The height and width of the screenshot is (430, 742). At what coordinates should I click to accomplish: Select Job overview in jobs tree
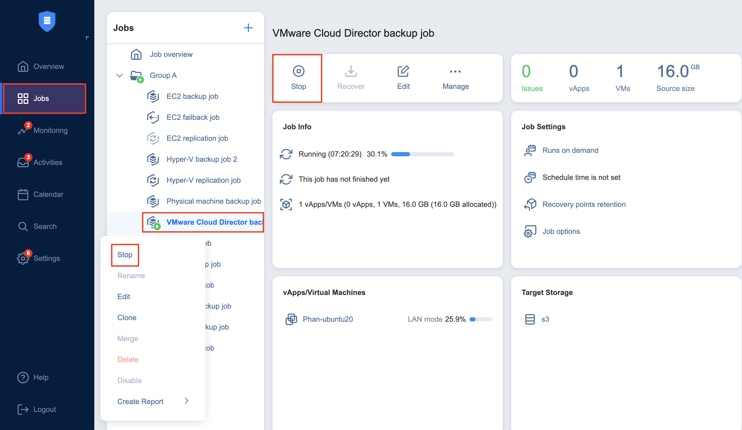click(x=171, y=54)
